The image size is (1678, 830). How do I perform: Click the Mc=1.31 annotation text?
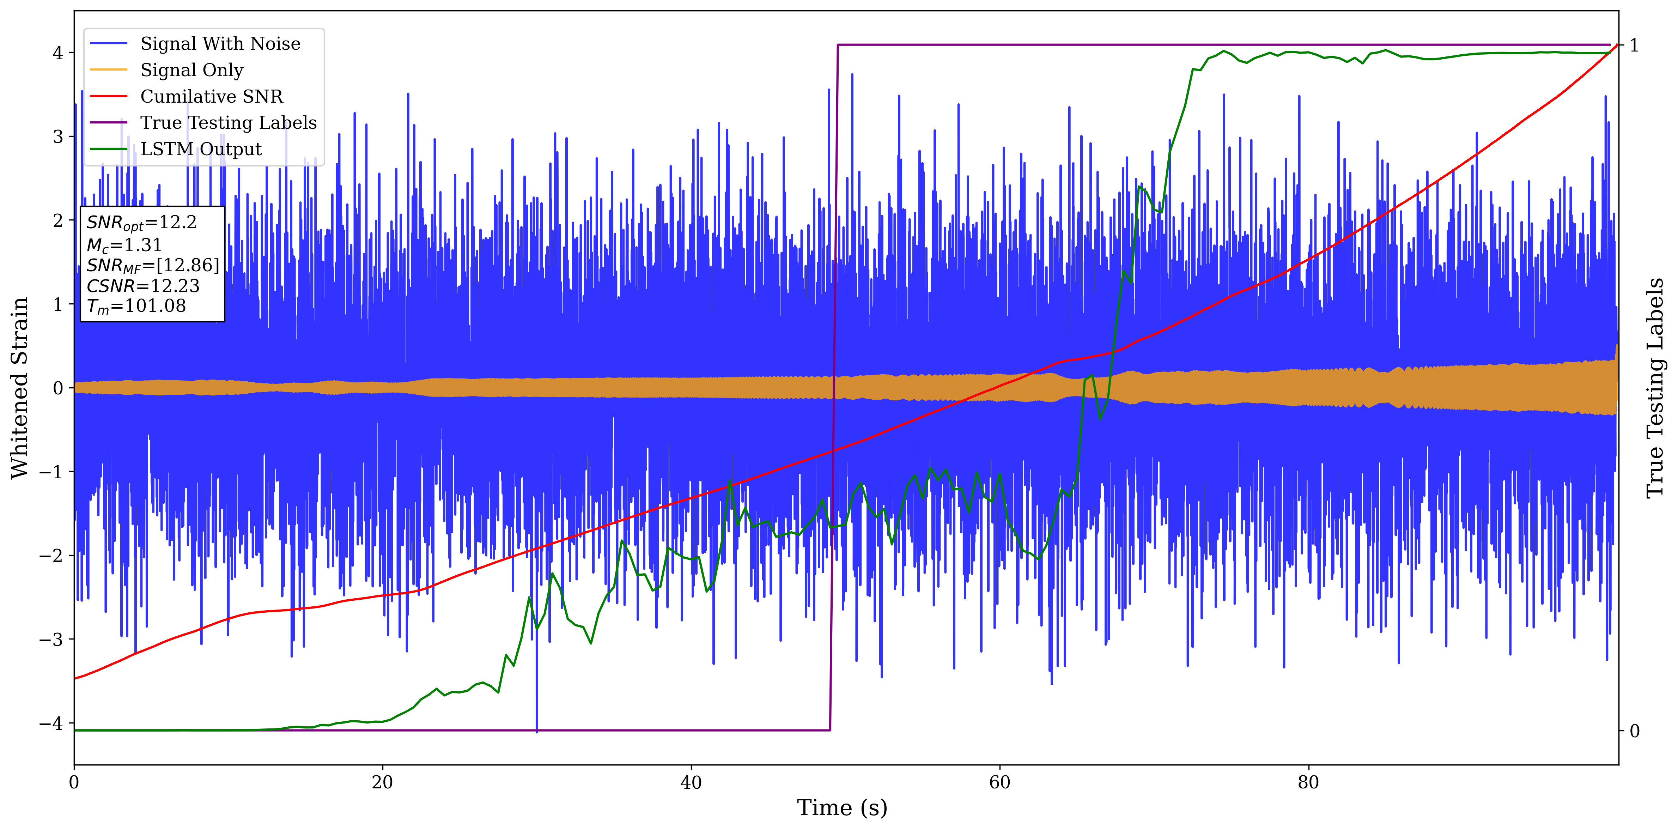[x=124, y=245]
